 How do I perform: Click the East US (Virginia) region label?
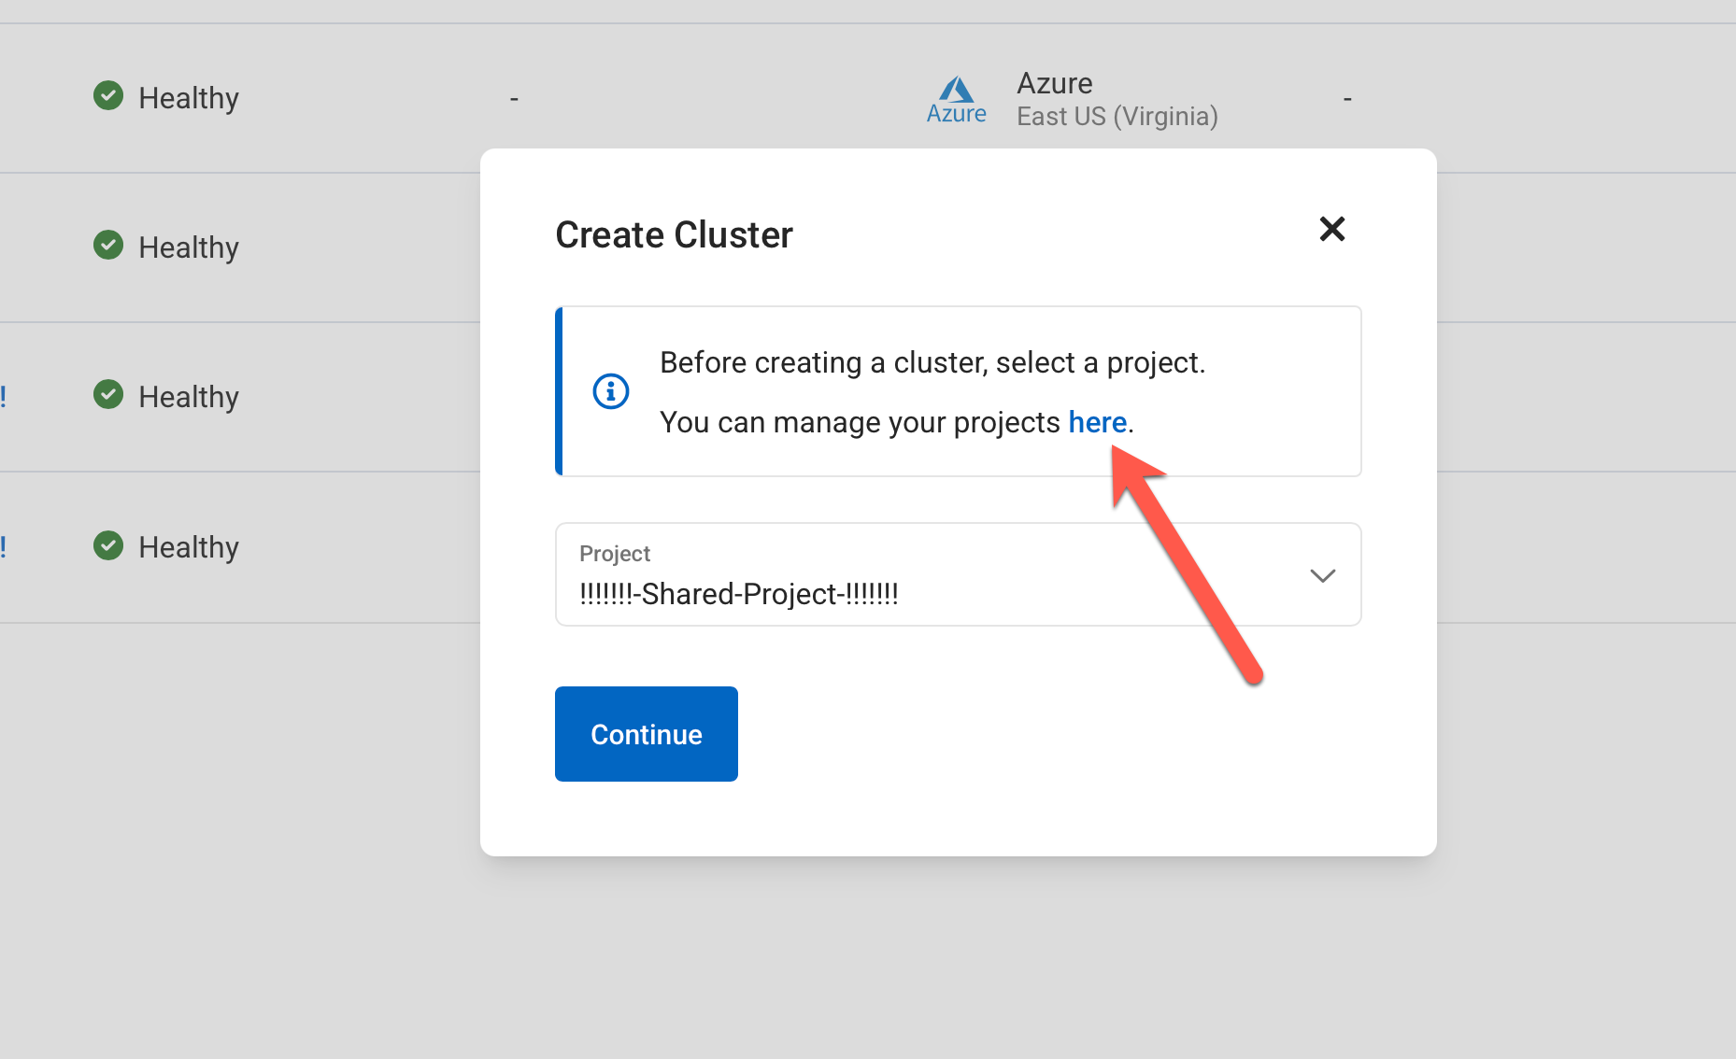click(1117, 117)
